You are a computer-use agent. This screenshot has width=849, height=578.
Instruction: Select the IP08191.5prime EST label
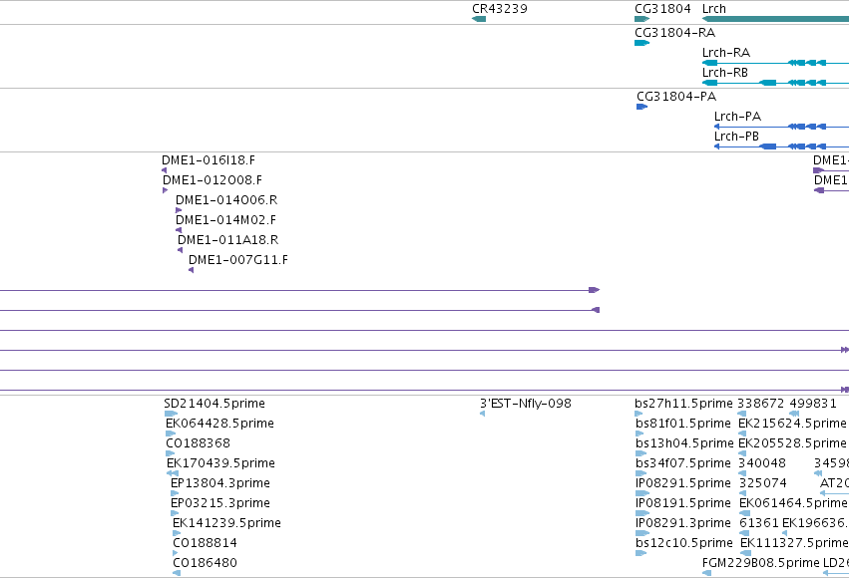[683, 503]
